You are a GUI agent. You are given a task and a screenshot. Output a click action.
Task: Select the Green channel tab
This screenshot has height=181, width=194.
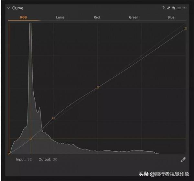click(134, 17)
